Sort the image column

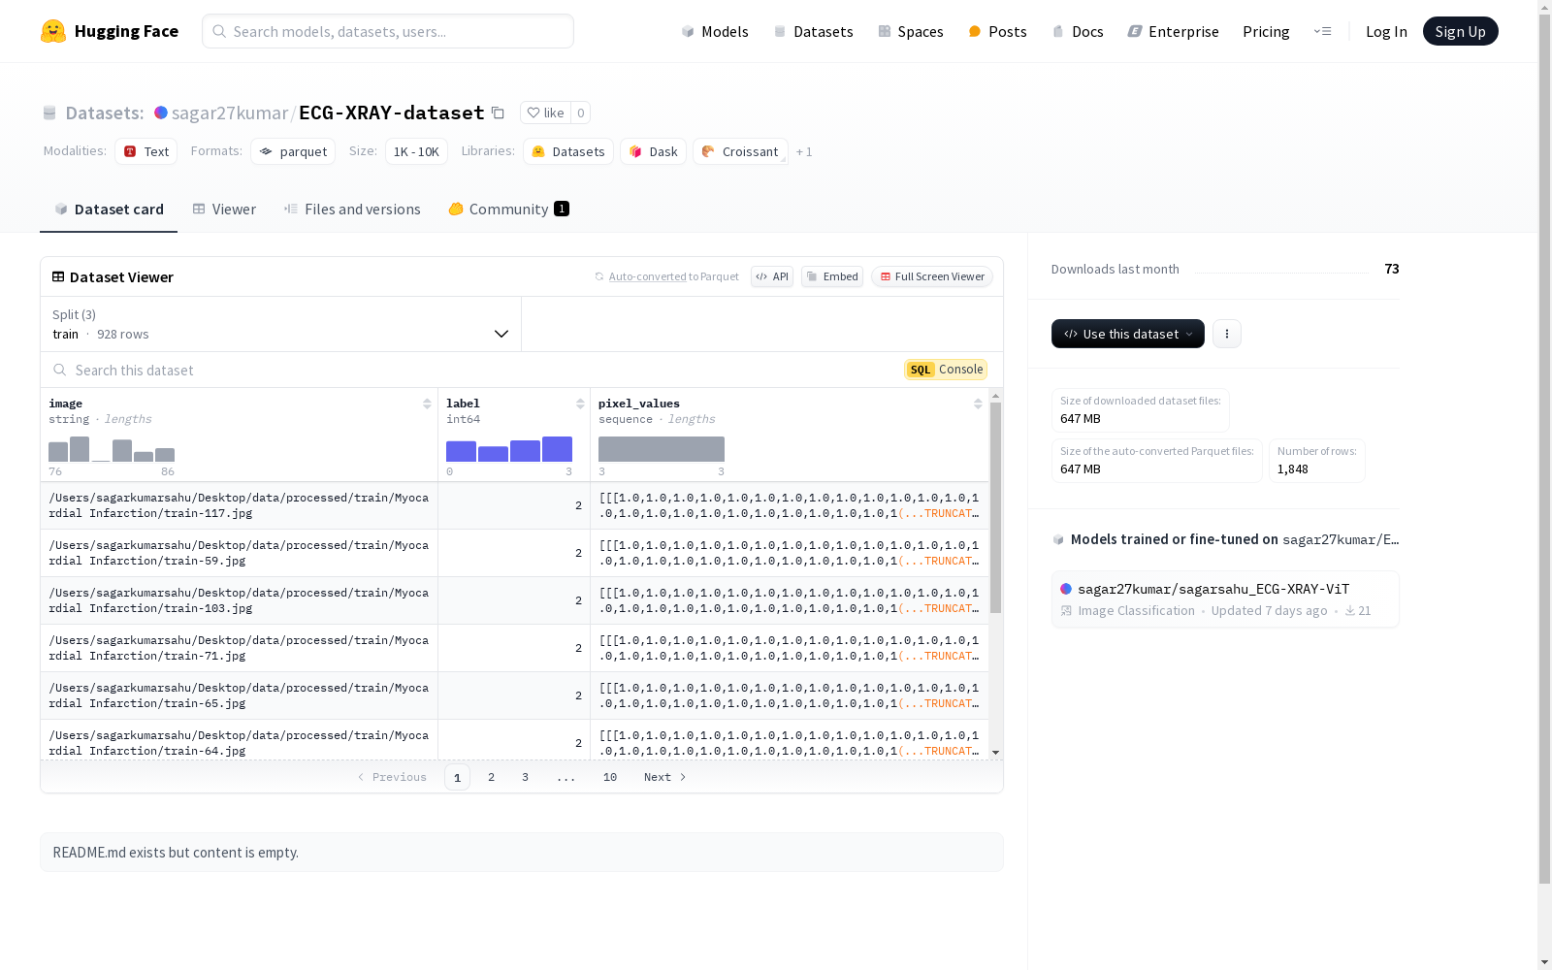(x=427, y=404)
